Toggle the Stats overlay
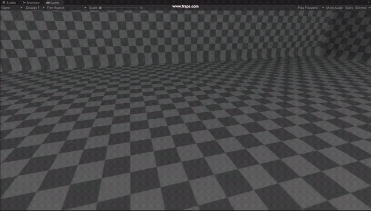The height and width of the screenshot is (211, 371). [x=349, y=8]
